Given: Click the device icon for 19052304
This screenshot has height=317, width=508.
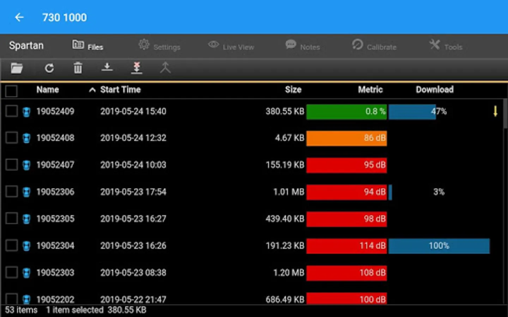Looking at the screenshot, I should point(26,245).
